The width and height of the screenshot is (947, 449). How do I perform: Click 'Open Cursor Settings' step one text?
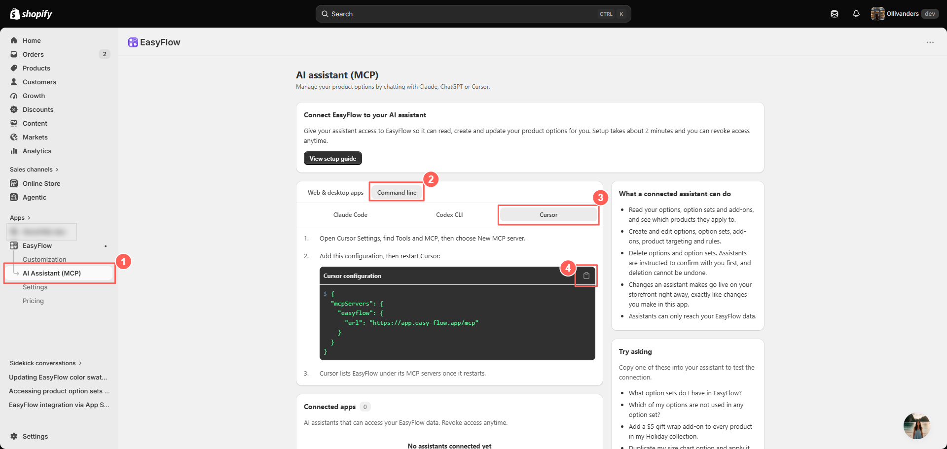pos(422,238)
